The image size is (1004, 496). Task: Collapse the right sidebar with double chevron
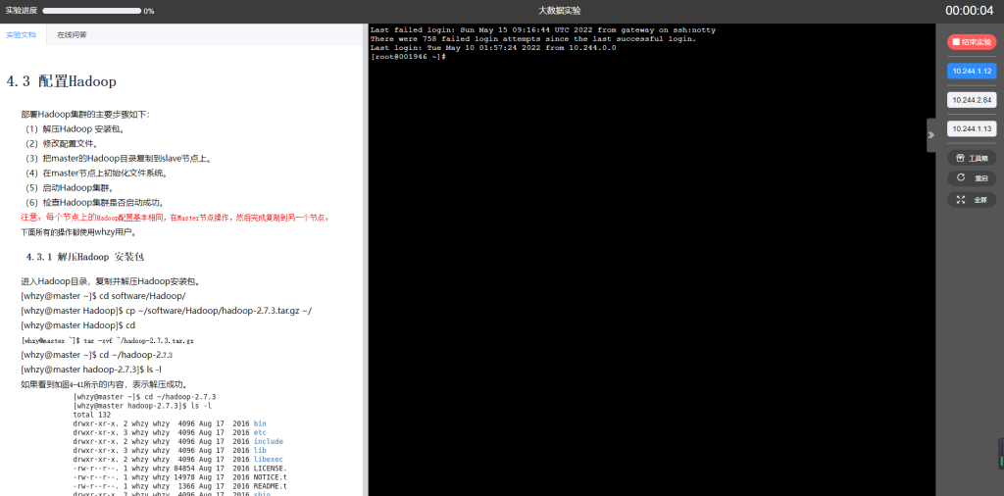[x=930, y=135]
